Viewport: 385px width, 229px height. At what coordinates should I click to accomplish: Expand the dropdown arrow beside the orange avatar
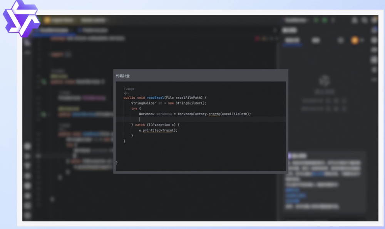(x=362, y=40)
